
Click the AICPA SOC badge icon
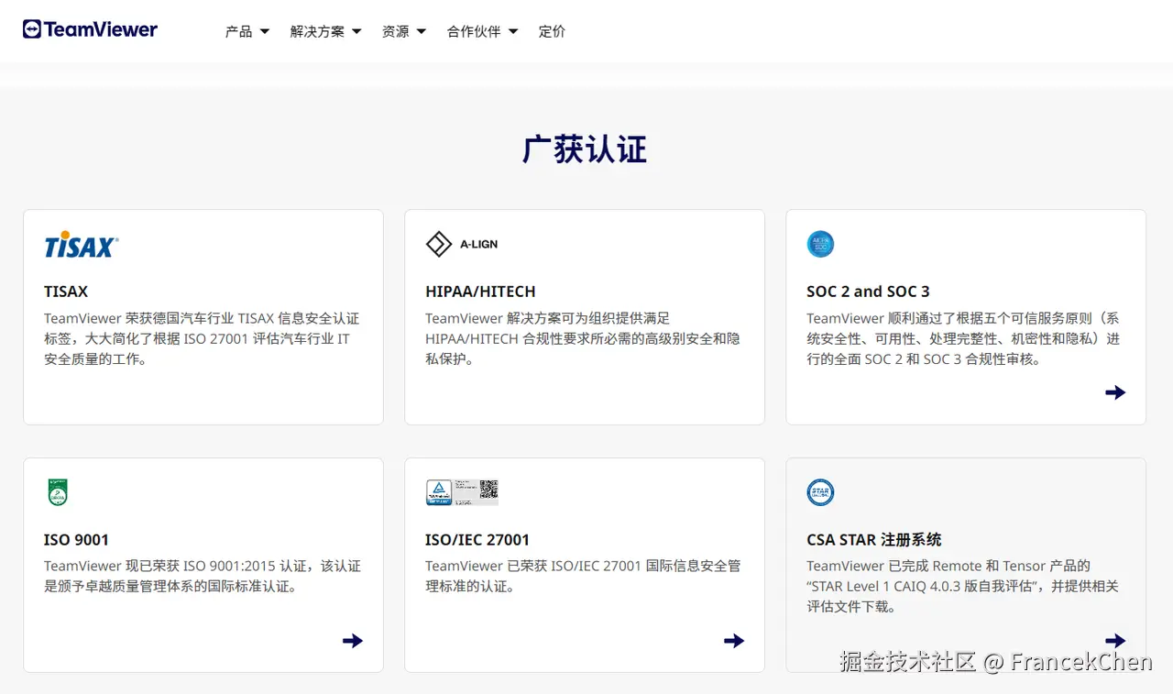tap(820, 244)
